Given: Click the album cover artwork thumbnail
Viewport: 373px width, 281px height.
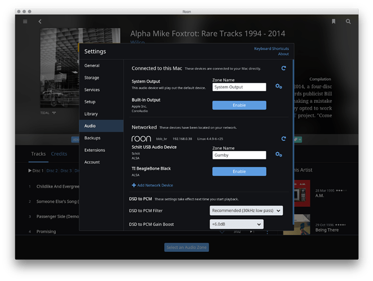Looking at the screenshot, I should 60,68.
